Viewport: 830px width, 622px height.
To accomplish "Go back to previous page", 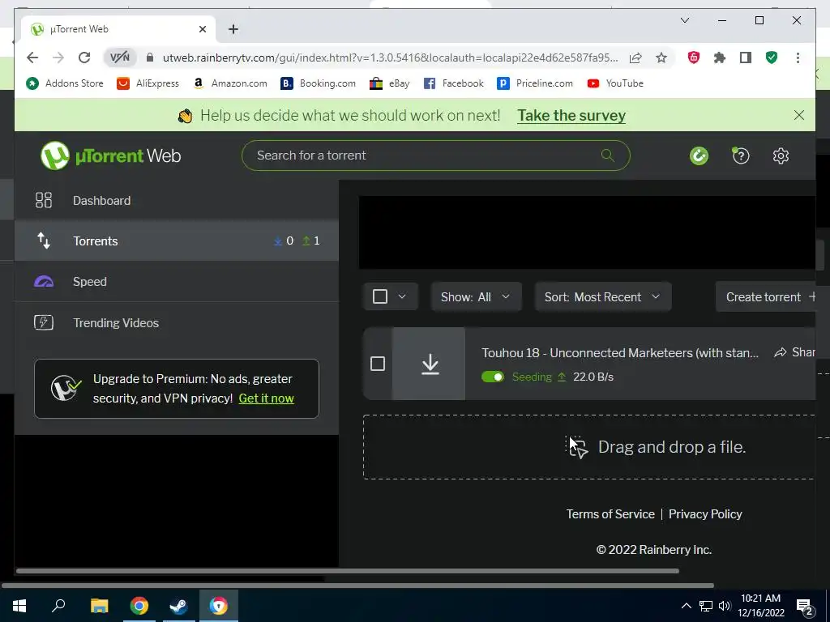I will [x=32, y=58].
